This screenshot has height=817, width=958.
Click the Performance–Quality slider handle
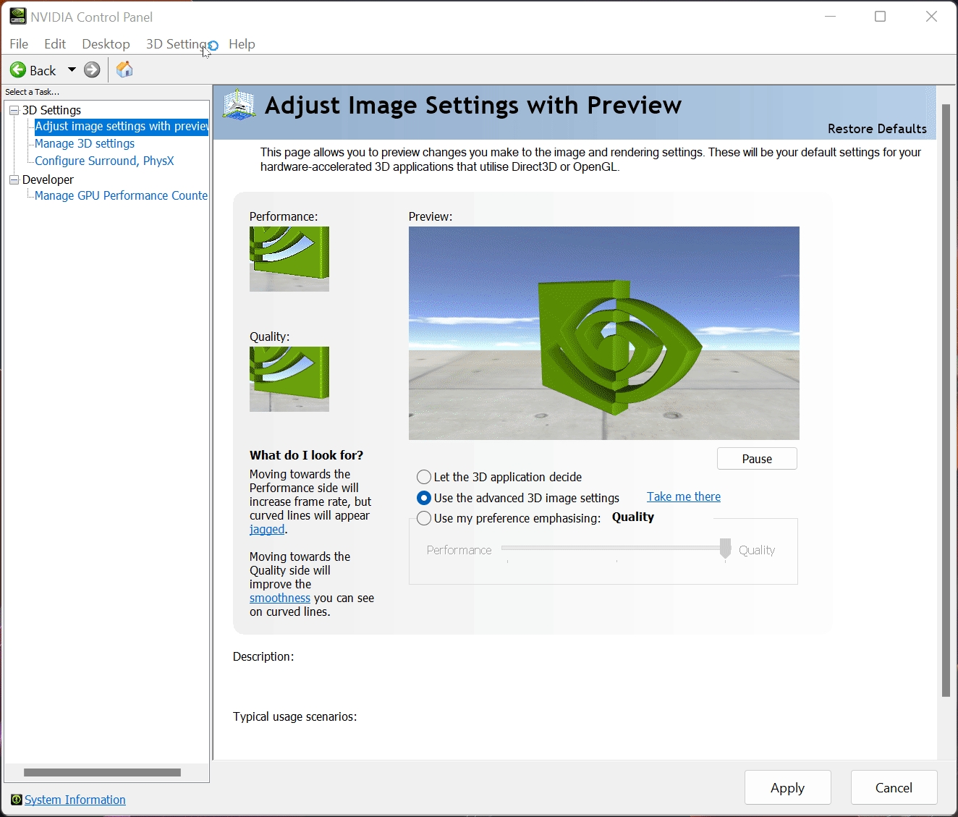click(x=725, y=549)
